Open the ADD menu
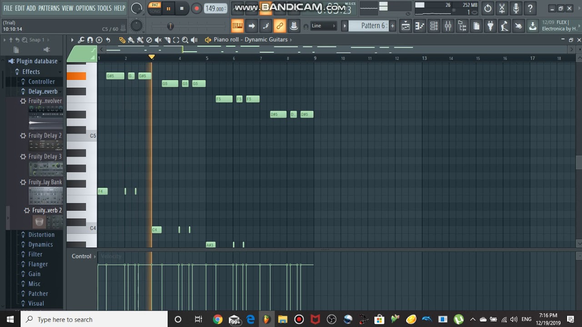The width and height of the screenshot is (582, 327). click(31, 8)
